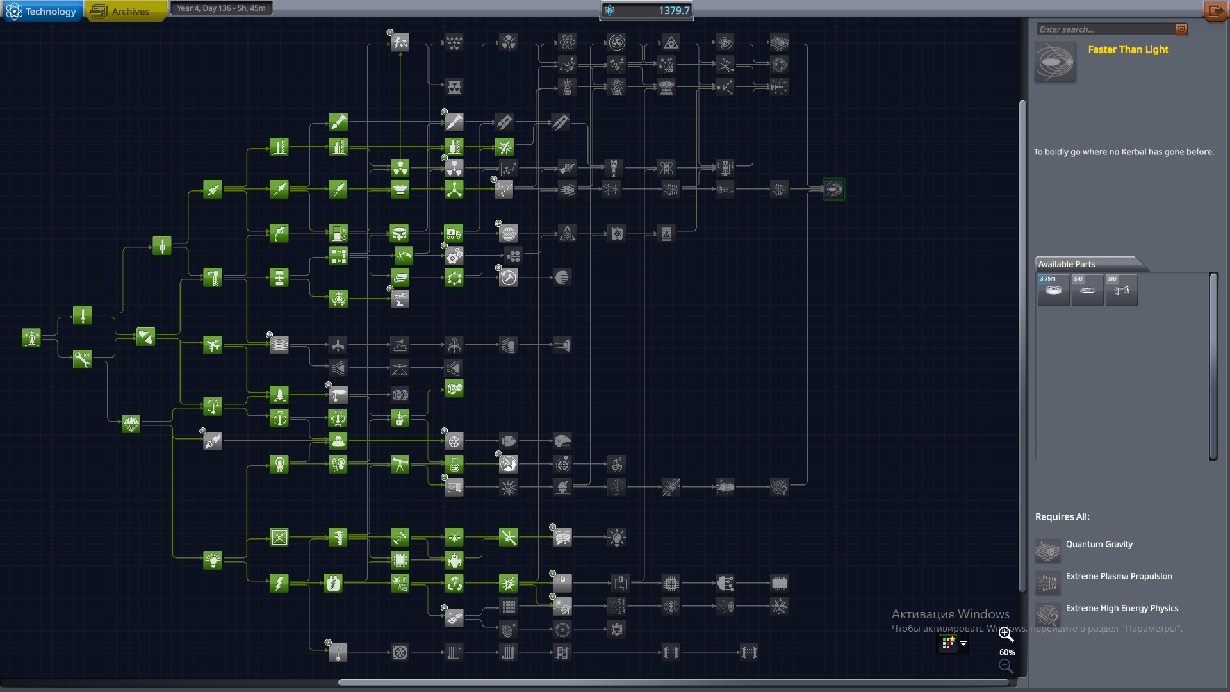Select the gray observatory dome node

tap(562, 487)
